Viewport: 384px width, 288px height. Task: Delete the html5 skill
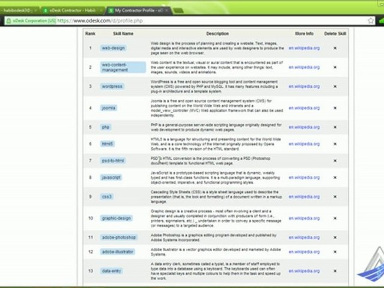coord(335,144)
